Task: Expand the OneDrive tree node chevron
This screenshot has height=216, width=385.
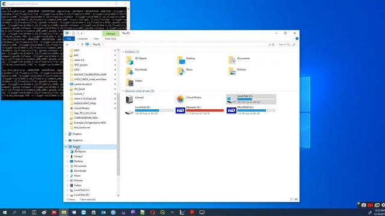Action: tap(66, 140)
